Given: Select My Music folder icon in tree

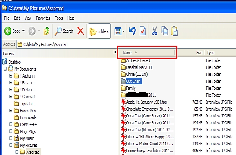Looking at the screenshot, I should pos(16,138).
